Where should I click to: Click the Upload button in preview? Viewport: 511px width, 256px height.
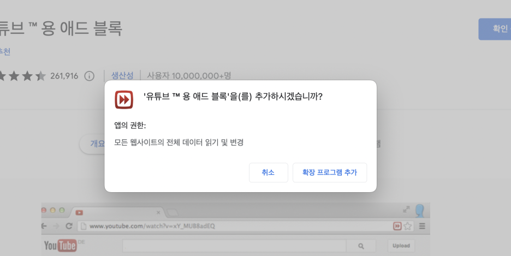click(x=401, y=246)
